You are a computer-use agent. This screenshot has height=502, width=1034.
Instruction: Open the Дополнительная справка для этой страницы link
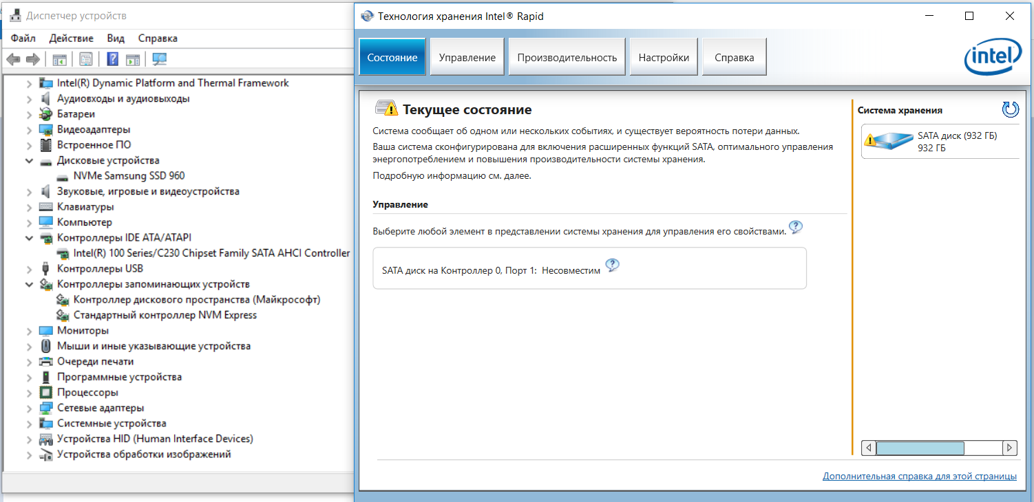(920, 476)
